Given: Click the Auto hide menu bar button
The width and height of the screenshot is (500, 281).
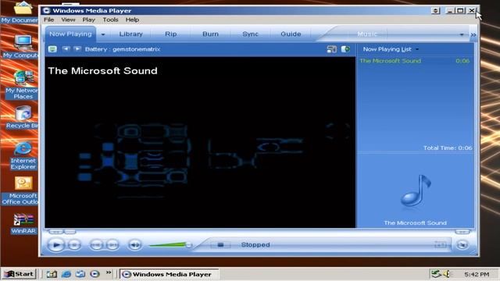Looking at the screenshot, I should click(435, 10).
